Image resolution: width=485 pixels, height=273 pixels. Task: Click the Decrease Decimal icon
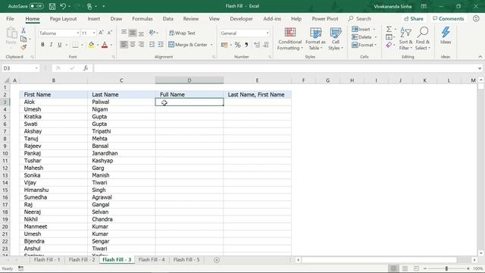pos(266,45)
